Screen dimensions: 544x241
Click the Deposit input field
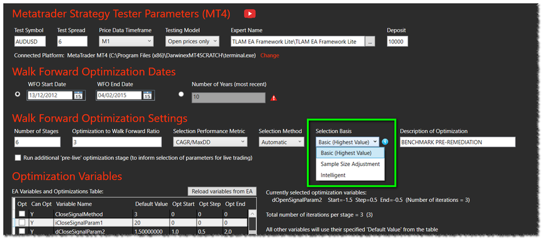(x=397, y=42)
